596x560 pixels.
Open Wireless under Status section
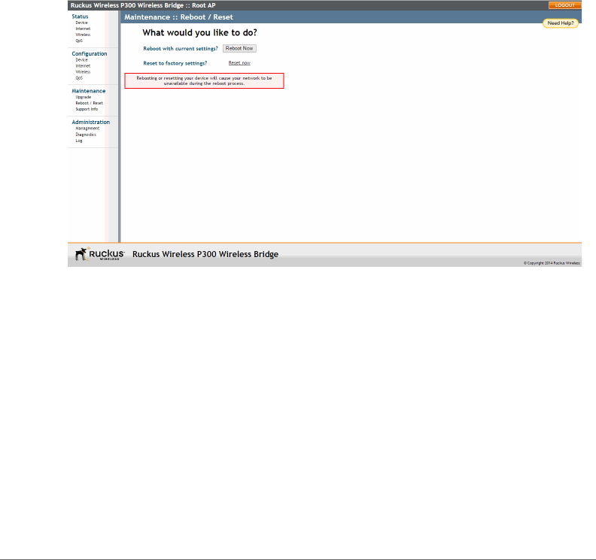pos(83,35)
